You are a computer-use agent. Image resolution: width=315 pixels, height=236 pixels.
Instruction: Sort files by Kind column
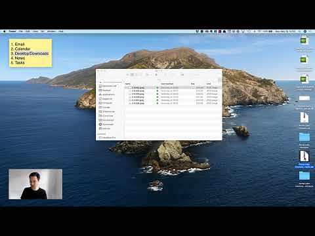[209, 84]
